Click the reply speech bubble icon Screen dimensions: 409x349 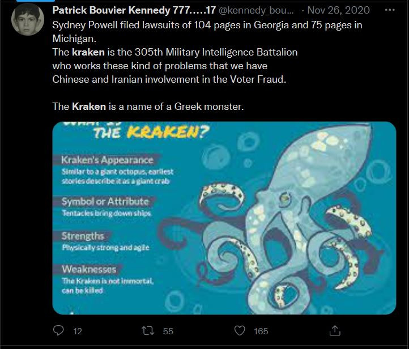click(x=58, y=330)
